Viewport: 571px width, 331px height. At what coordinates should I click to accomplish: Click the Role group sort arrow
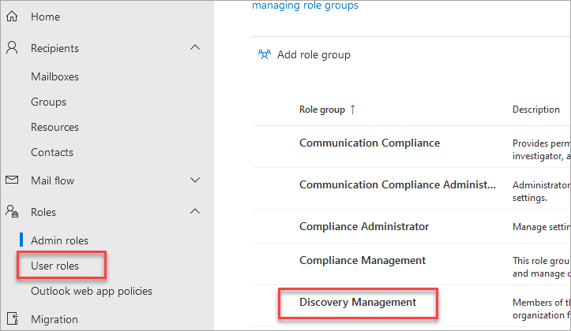352,110
